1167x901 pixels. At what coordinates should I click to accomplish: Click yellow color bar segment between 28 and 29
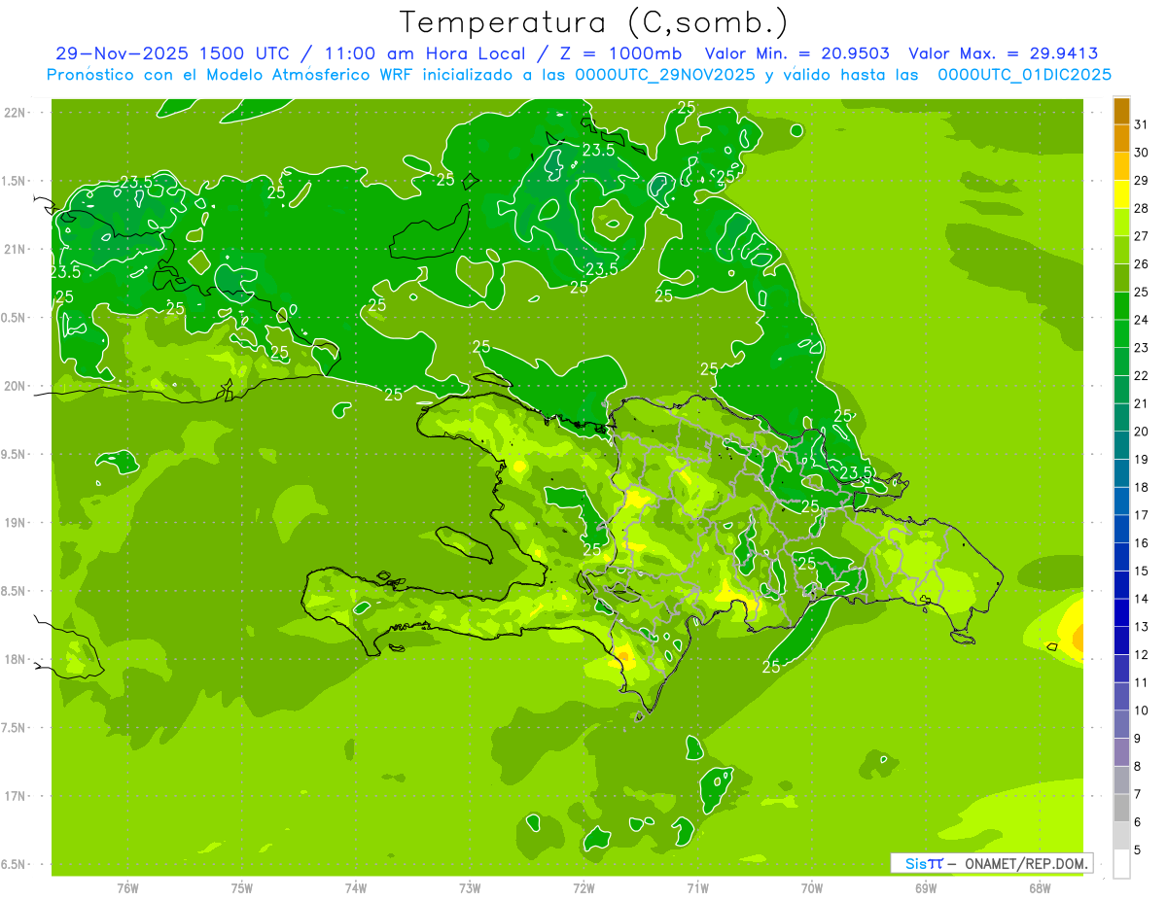coord(1121,194)
